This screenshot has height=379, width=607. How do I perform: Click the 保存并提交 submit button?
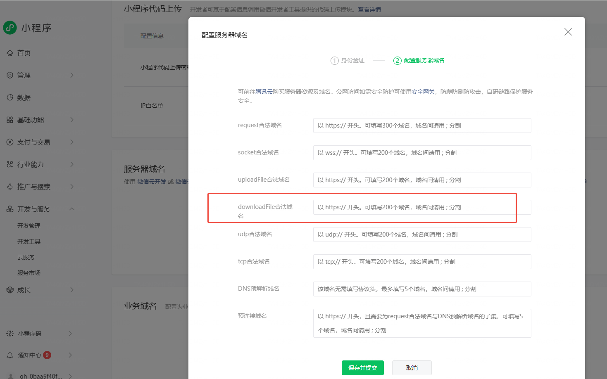[362, 367]
